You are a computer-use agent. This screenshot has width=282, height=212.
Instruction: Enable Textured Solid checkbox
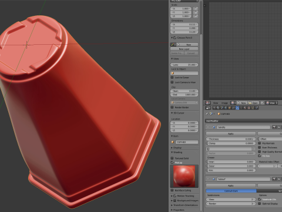[x=172, y=158]
